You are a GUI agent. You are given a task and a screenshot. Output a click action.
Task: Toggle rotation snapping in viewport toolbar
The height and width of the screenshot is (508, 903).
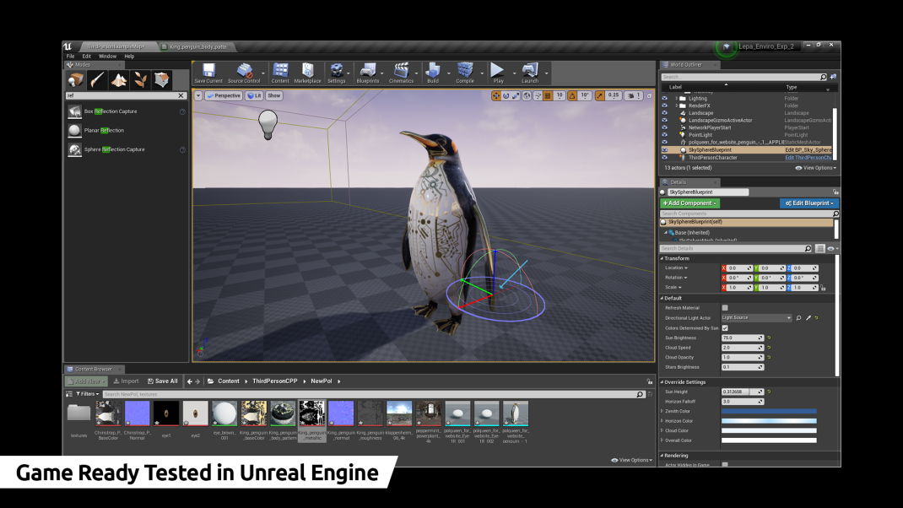pos(572,95)
